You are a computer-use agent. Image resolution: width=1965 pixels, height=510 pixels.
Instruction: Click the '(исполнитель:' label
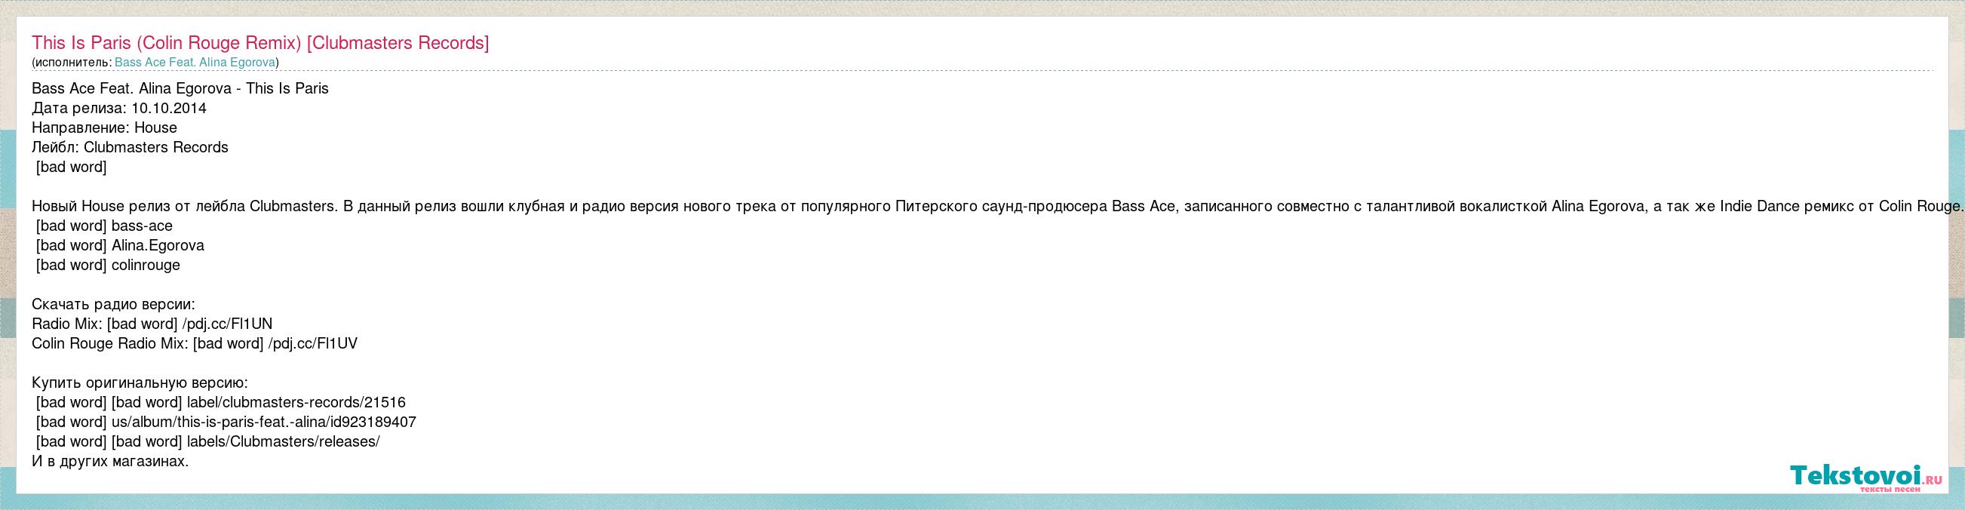click(x=72, y=63)
